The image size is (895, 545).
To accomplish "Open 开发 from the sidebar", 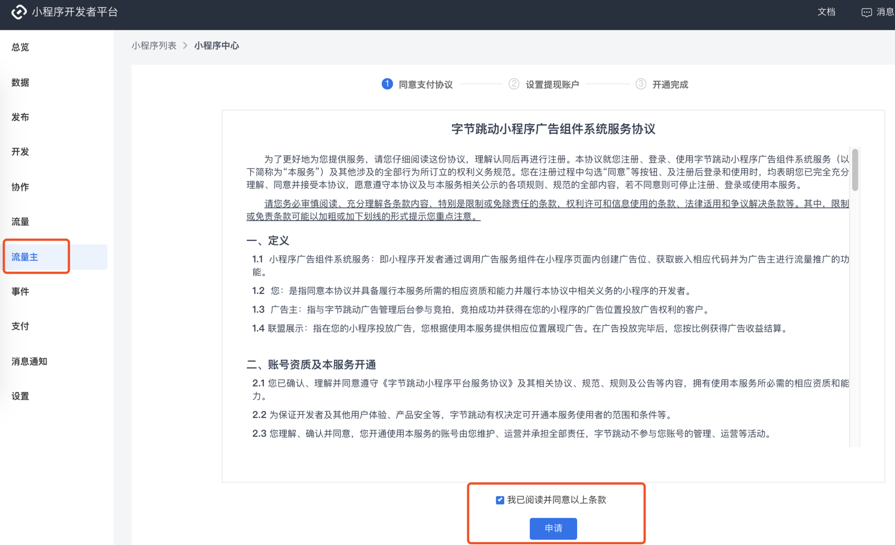I will (20, 152).
